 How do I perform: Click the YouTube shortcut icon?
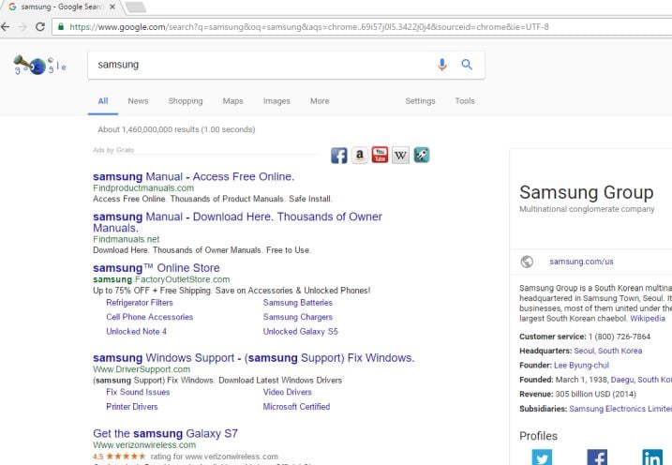[x=380, y=155]
